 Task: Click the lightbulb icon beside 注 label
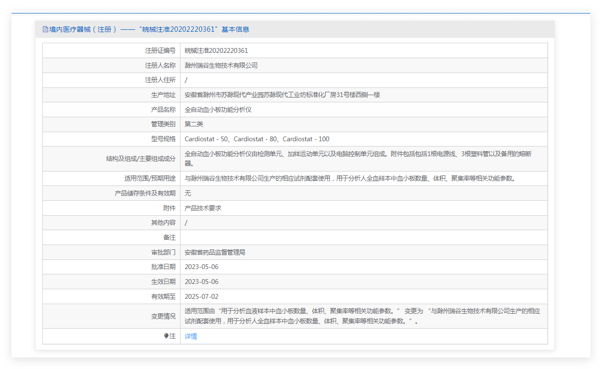pyautogui.click(x=167, y=336)
